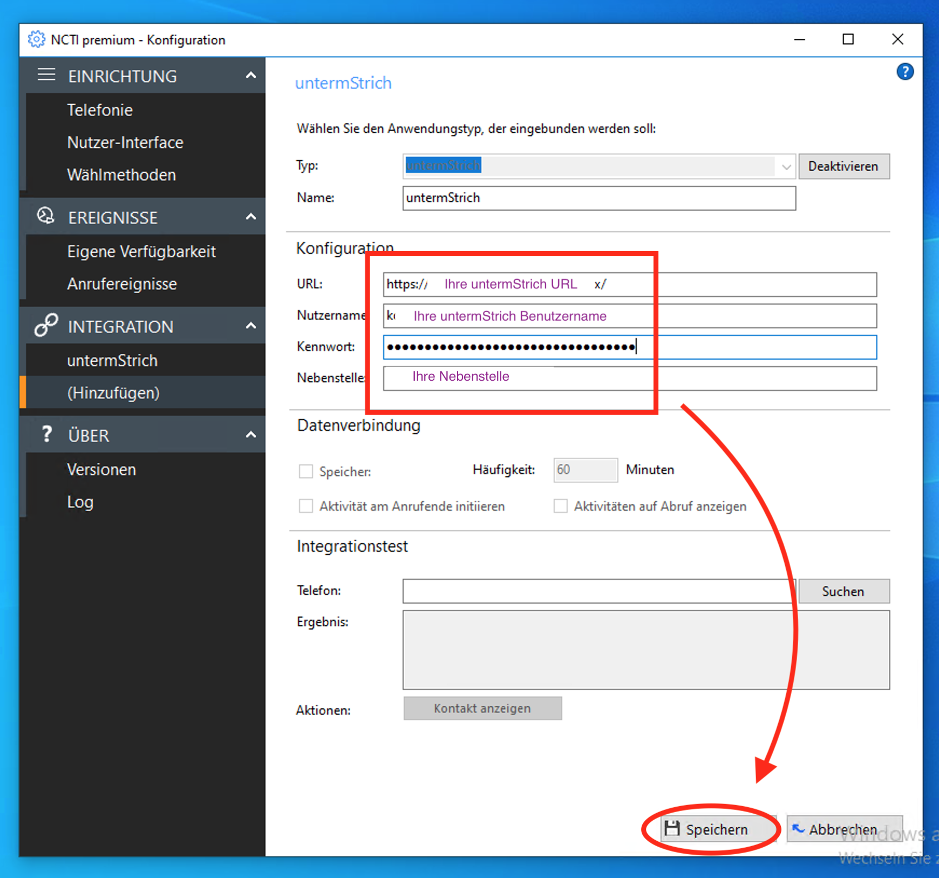The height and width of the screenshot is (878, 939).
Task: Collapse the EREIGNISSE section chevron
Action: [x=251, y=217]
